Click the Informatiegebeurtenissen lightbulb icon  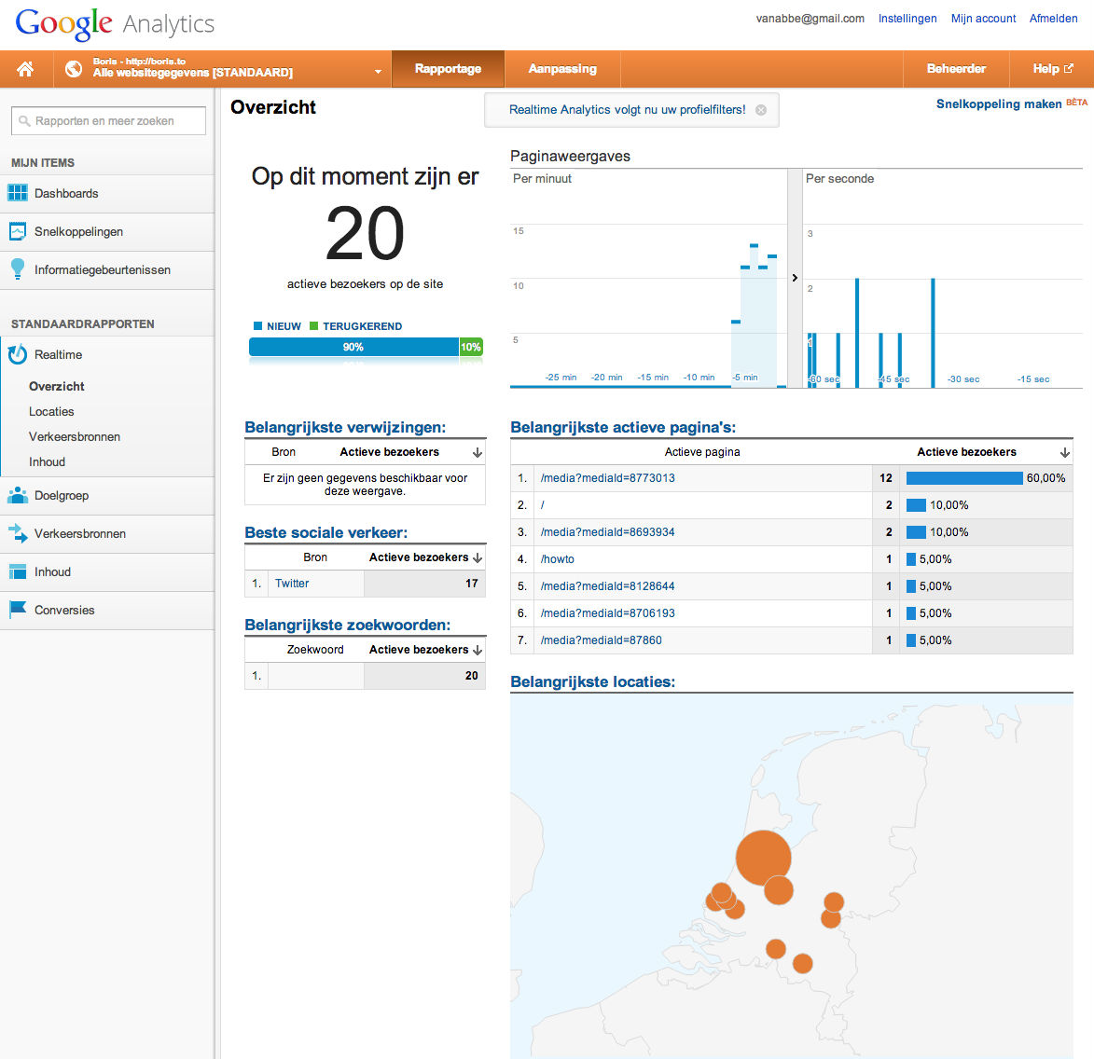coord(18,269)
